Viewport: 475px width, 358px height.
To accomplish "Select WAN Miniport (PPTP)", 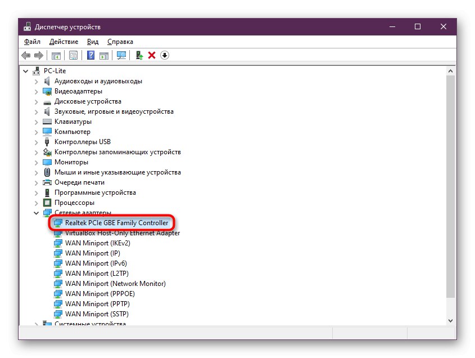I will pos(98,304).
